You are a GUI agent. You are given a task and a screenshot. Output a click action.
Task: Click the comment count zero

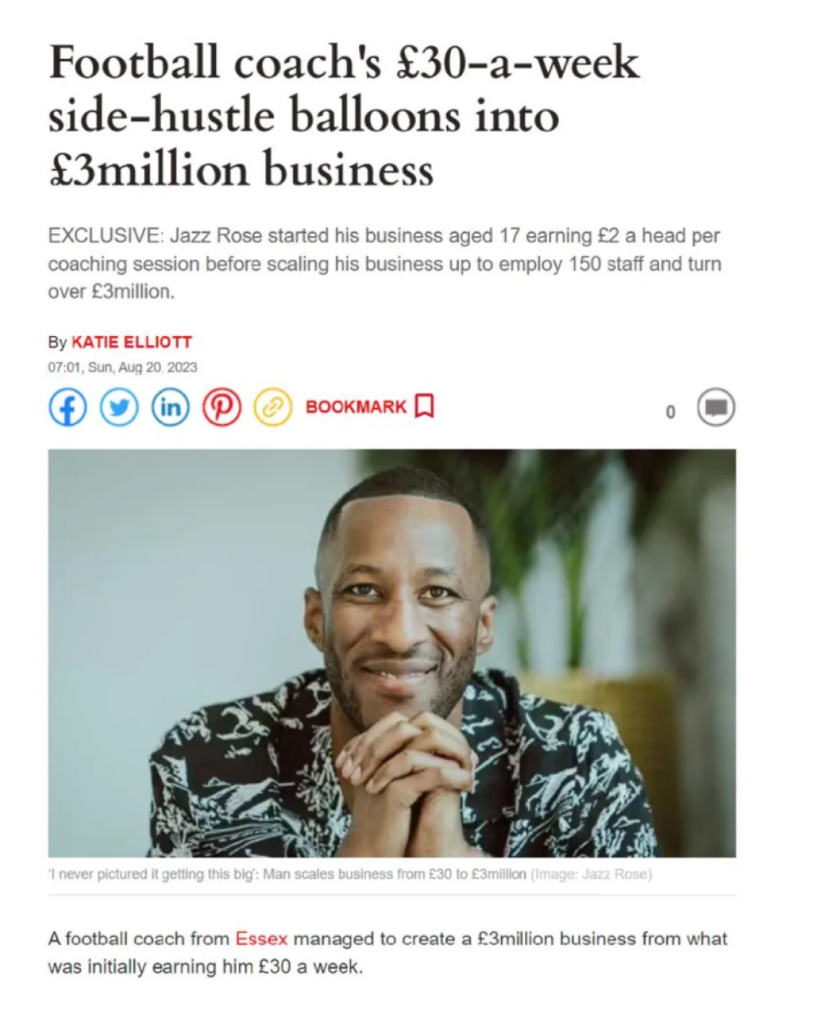pyautogui.click(x=670, y=412)
